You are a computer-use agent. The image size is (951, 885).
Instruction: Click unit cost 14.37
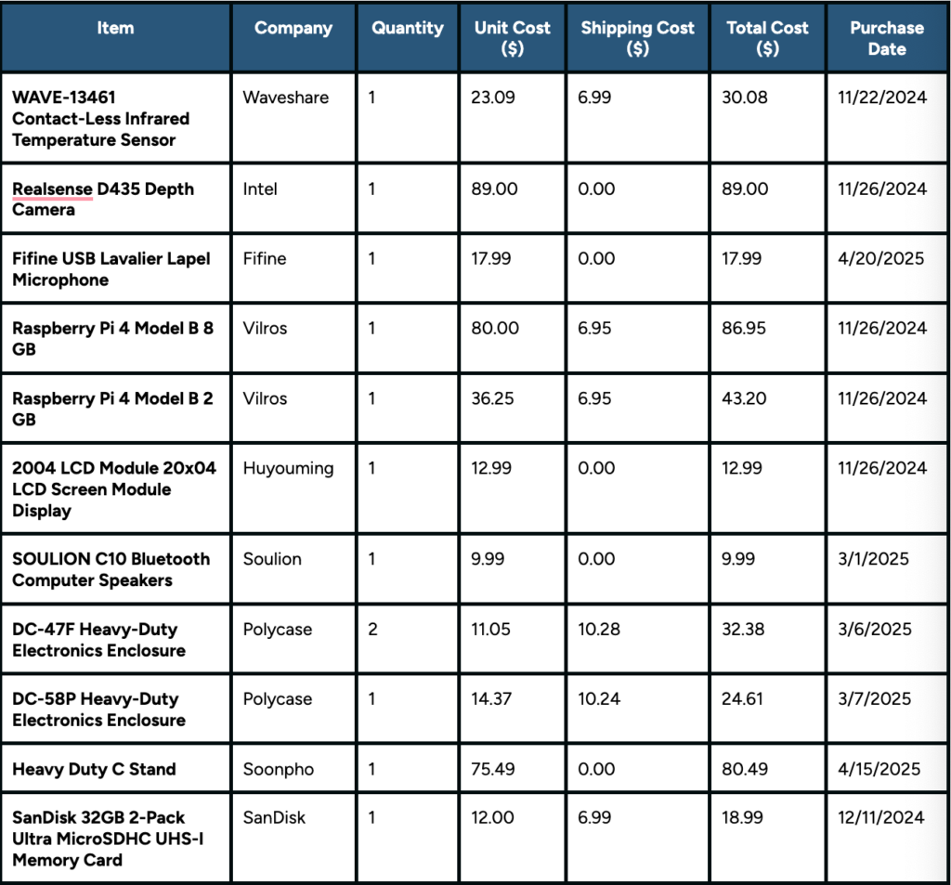pos(513,709)
